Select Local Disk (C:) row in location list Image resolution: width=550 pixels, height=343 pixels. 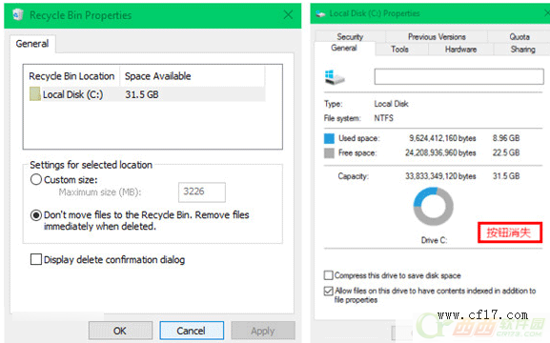(x=147, y=94)
